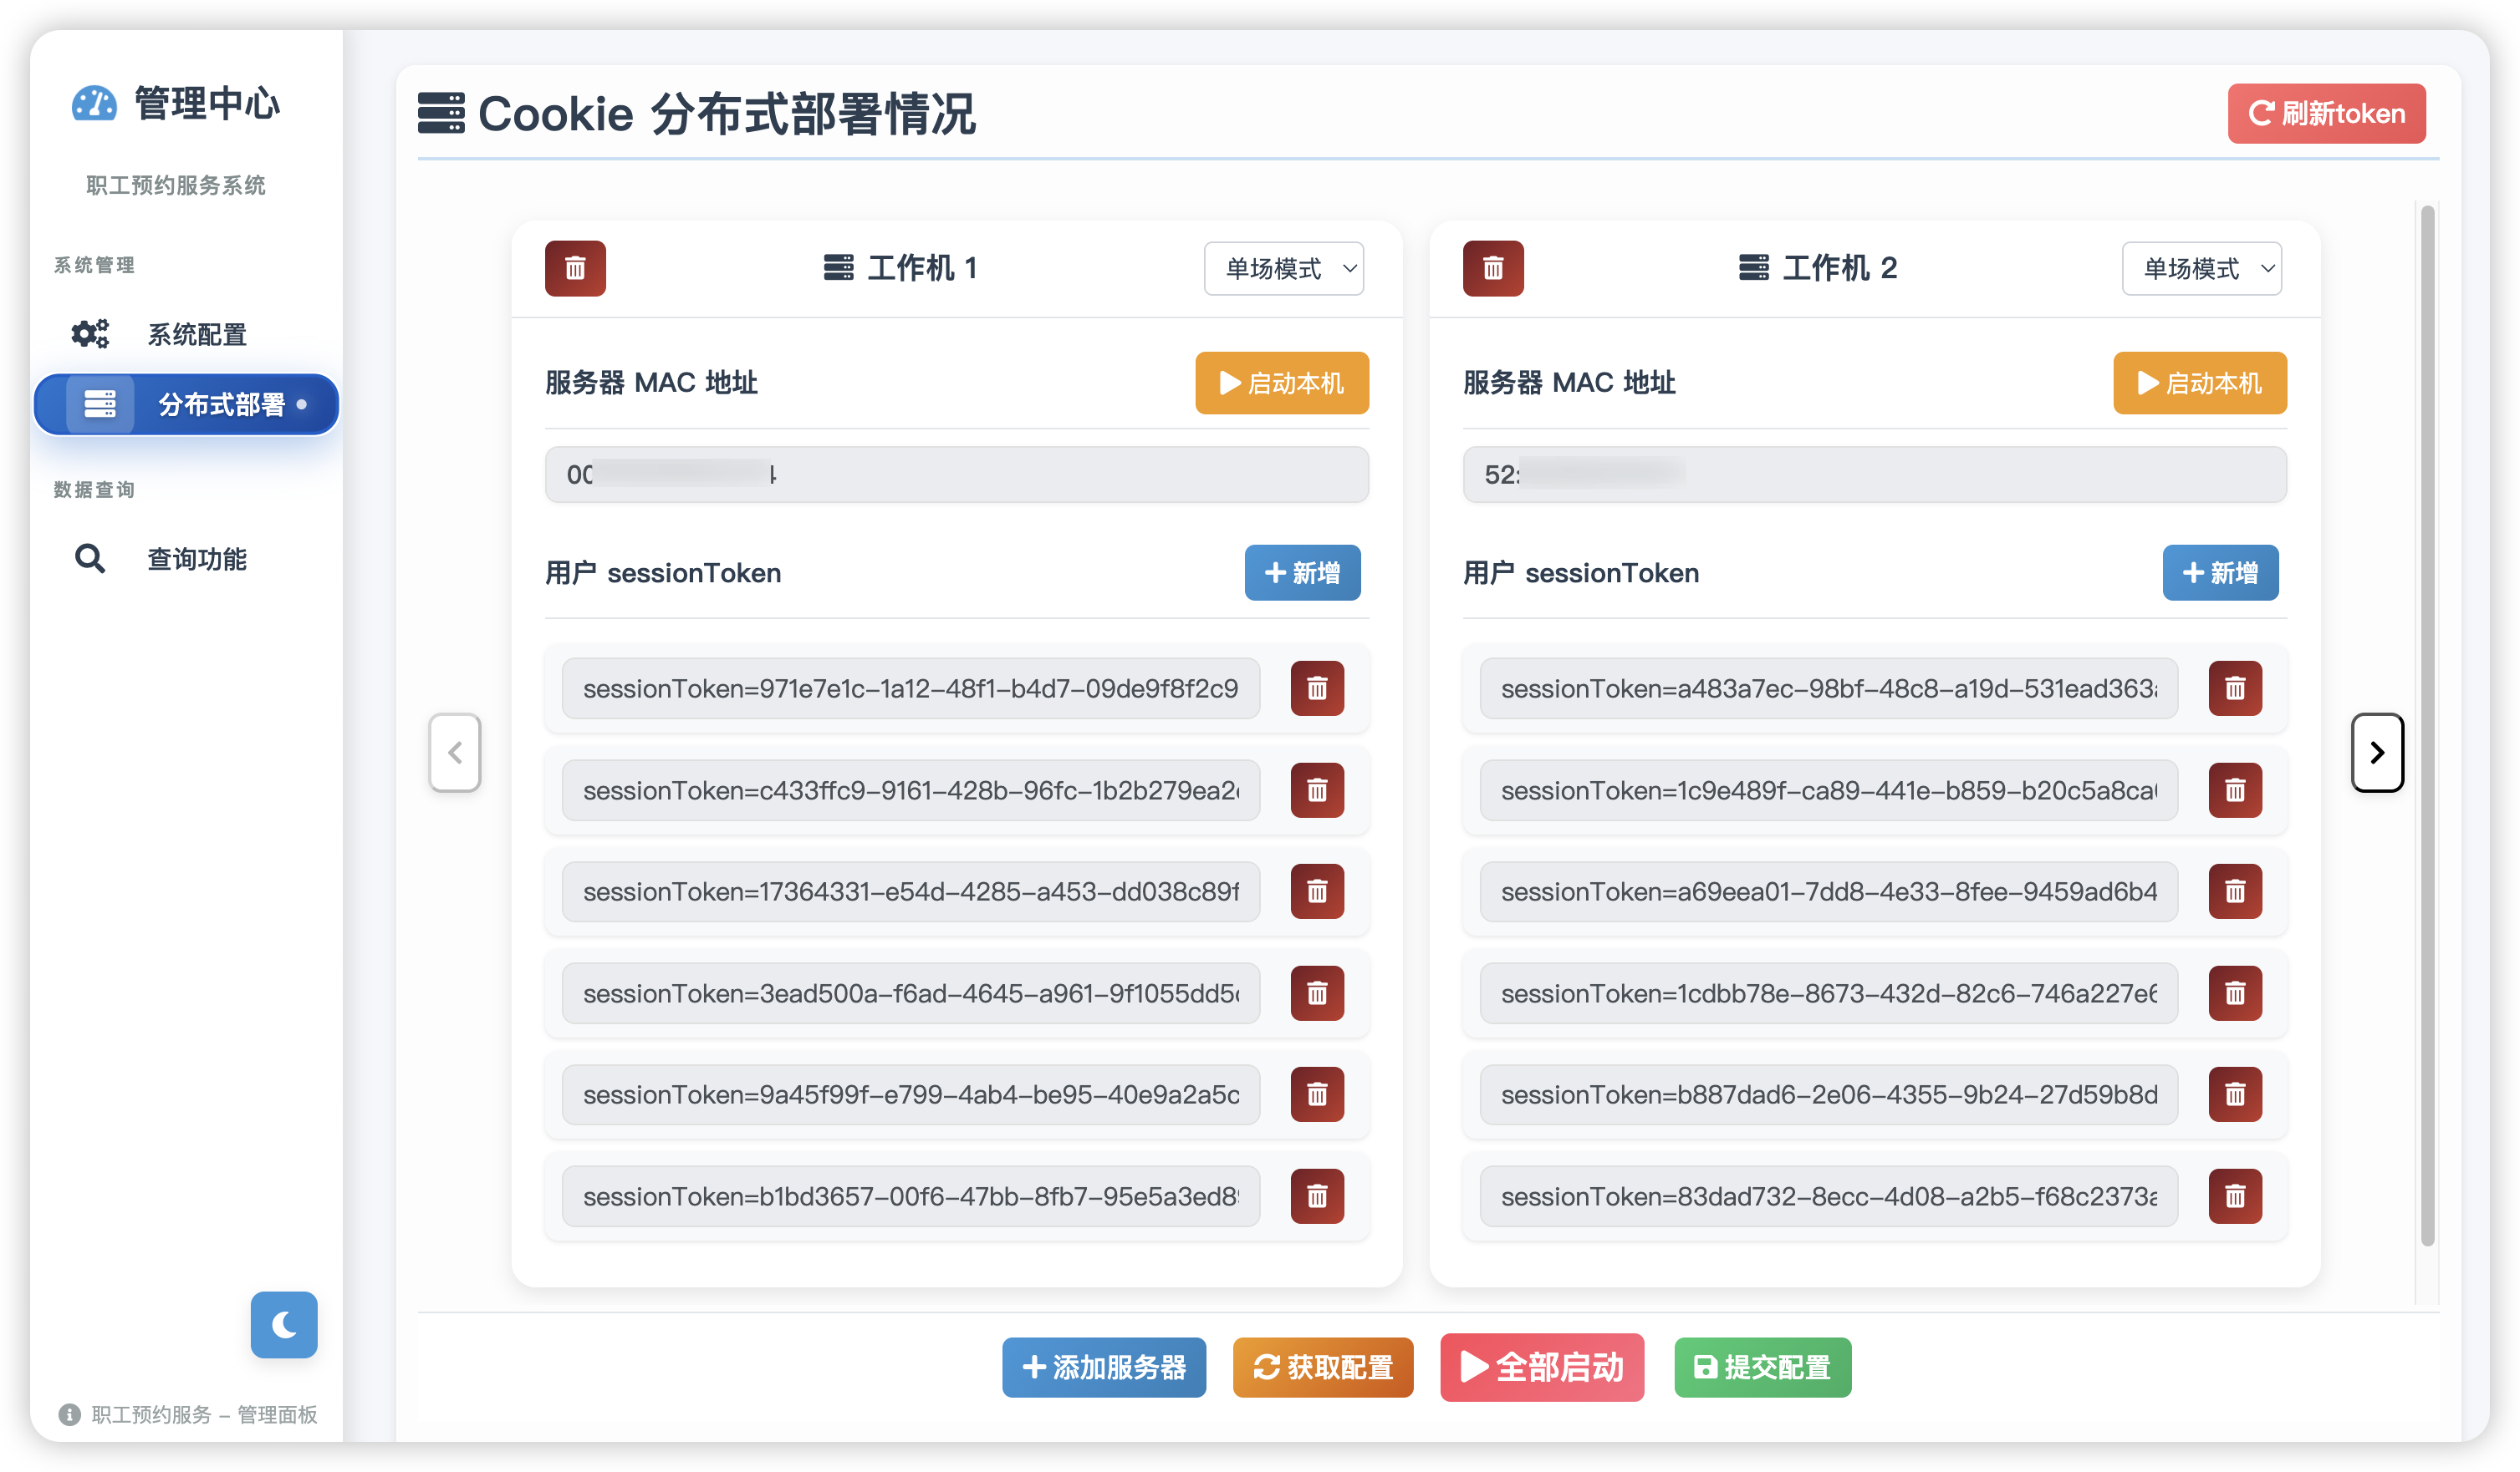This screenshot has width=2520, height=1472.
Task: Open 单场模式 dropdown for 工作机 1
Action: [x=1284, y=268]
